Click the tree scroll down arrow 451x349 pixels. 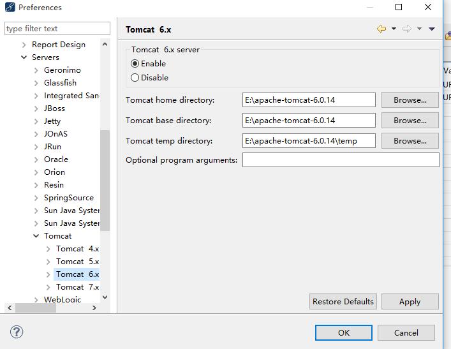pyautogui.click(x=105, y=297)
